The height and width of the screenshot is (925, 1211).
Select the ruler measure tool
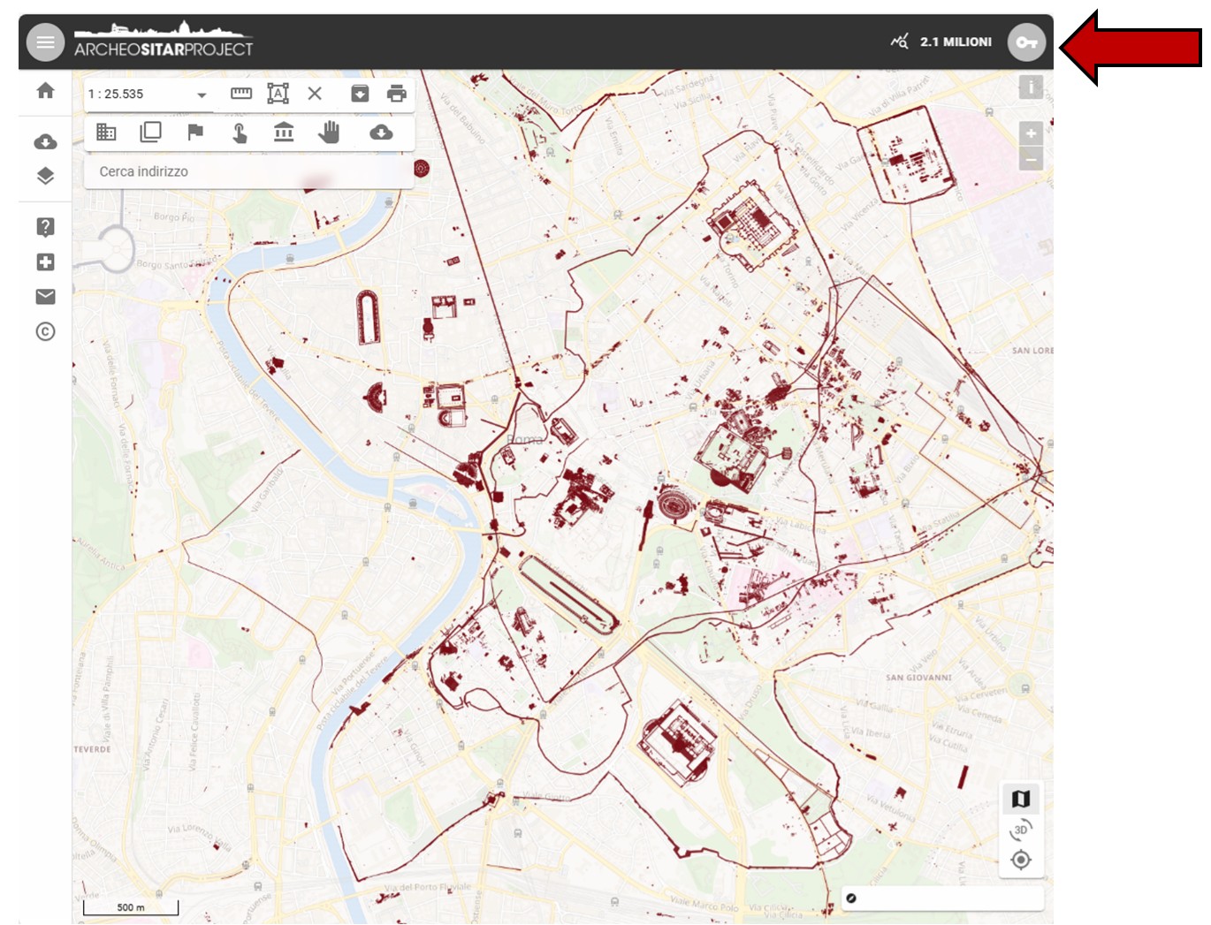coord(241,94)
